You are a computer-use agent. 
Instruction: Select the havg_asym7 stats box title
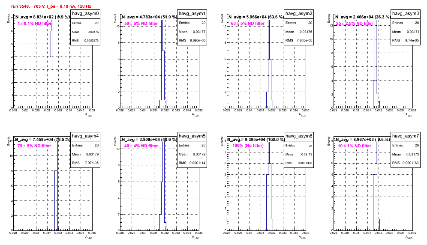[x=406, y=136]
